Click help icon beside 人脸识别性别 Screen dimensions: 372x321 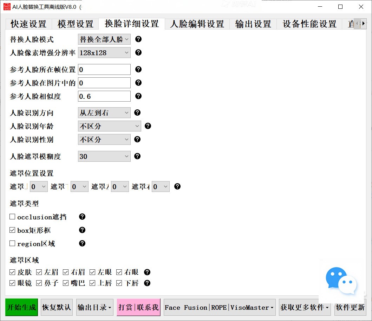pos(137,139)
